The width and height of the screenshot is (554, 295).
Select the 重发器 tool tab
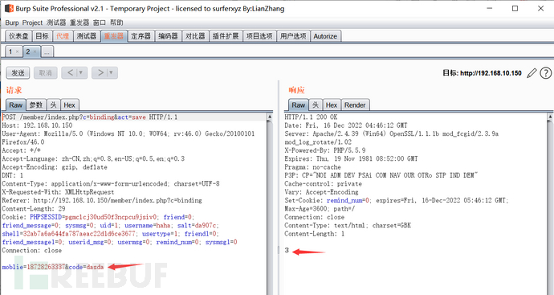click(114, 36)
